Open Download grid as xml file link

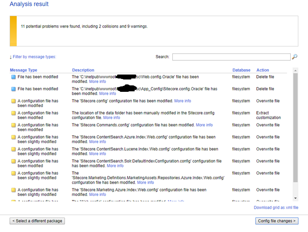coord(276,207)
